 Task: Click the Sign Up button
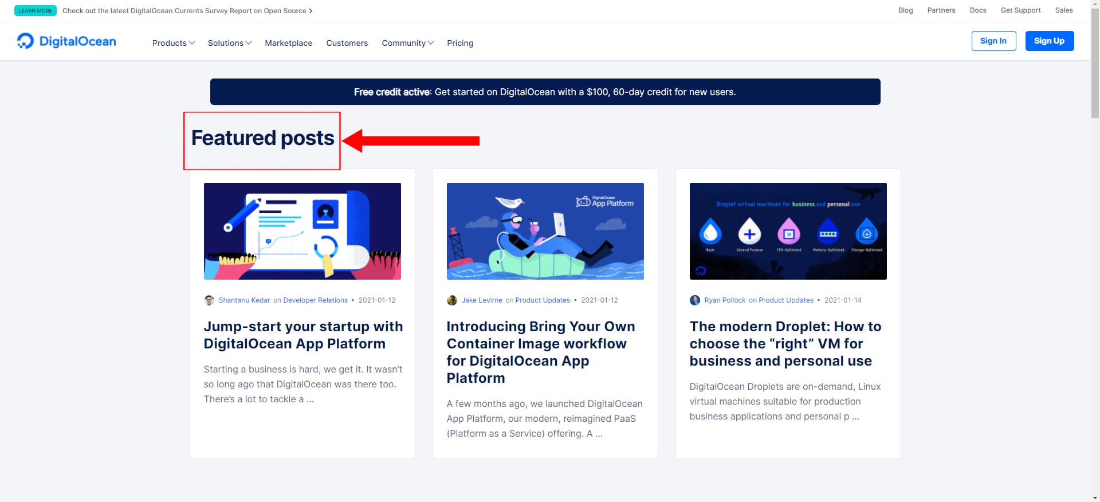point(1050,41)
